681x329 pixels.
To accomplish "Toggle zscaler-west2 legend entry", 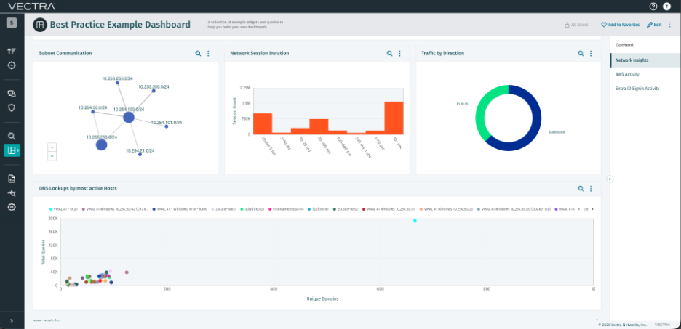I will 346,209.
